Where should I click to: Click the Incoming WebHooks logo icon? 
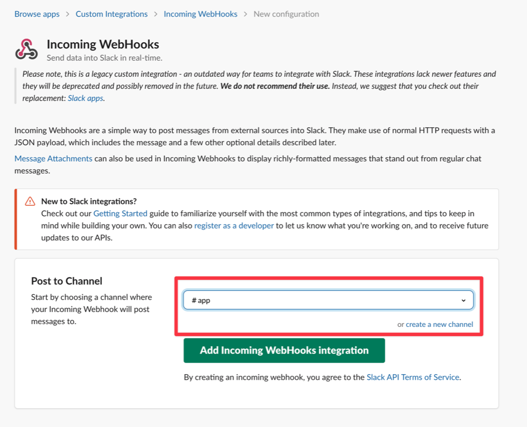26,49
